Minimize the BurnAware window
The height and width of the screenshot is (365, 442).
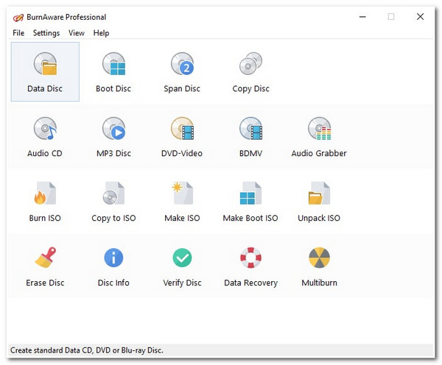coord(362,17)
